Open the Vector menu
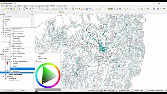Screen dimensions: 167x94 coord(31,6)
